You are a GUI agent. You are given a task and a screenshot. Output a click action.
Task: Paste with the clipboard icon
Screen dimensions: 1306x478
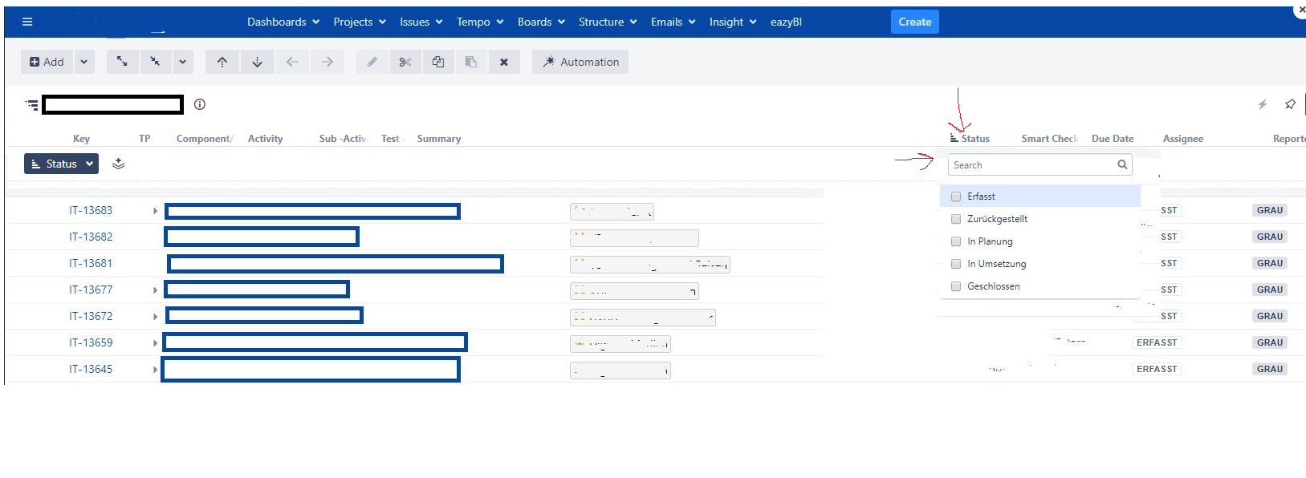pyautogui.click(x=471, y=62)
